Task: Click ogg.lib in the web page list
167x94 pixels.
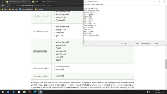Action: coord(59,60)
